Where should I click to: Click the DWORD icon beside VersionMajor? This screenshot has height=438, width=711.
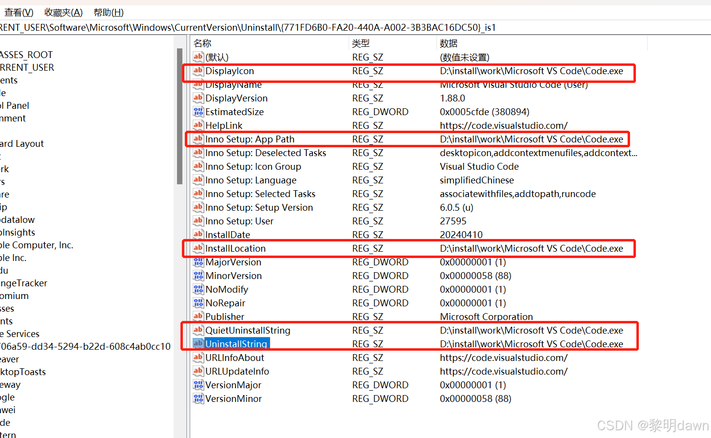point(198,385)
